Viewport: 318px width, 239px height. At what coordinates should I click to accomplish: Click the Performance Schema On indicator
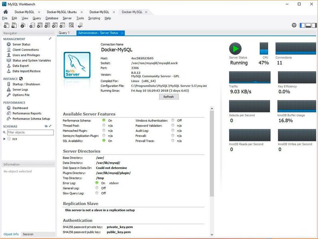pos(104,120)
